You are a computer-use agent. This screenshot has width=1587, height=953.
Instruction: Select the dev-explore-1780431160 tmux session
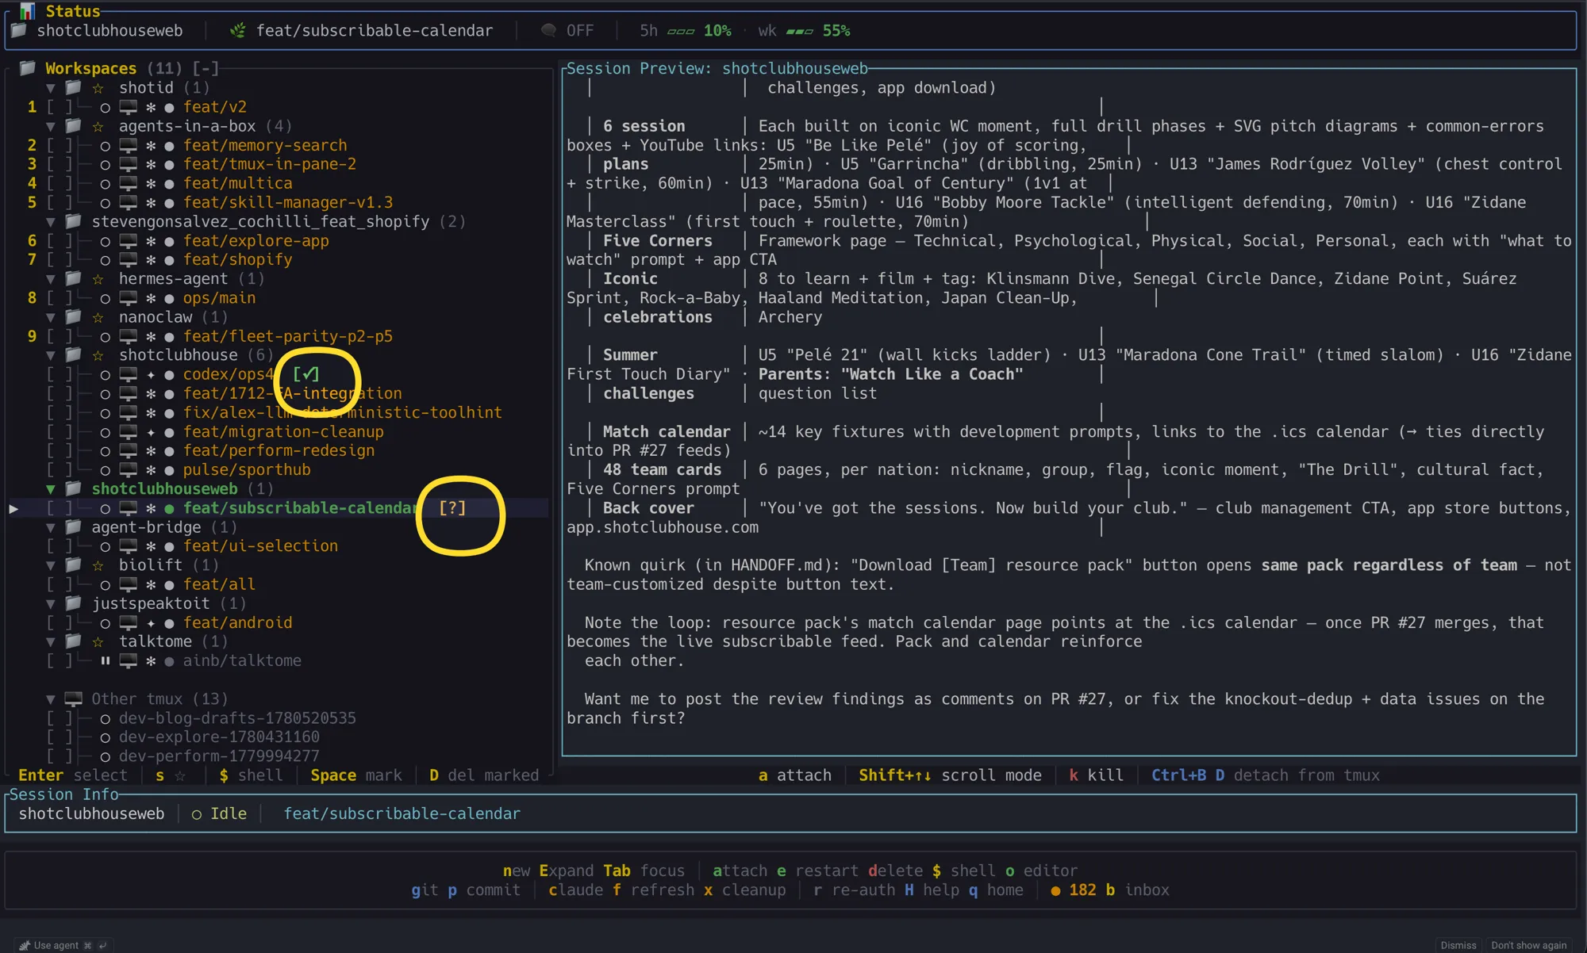point(219,737)
